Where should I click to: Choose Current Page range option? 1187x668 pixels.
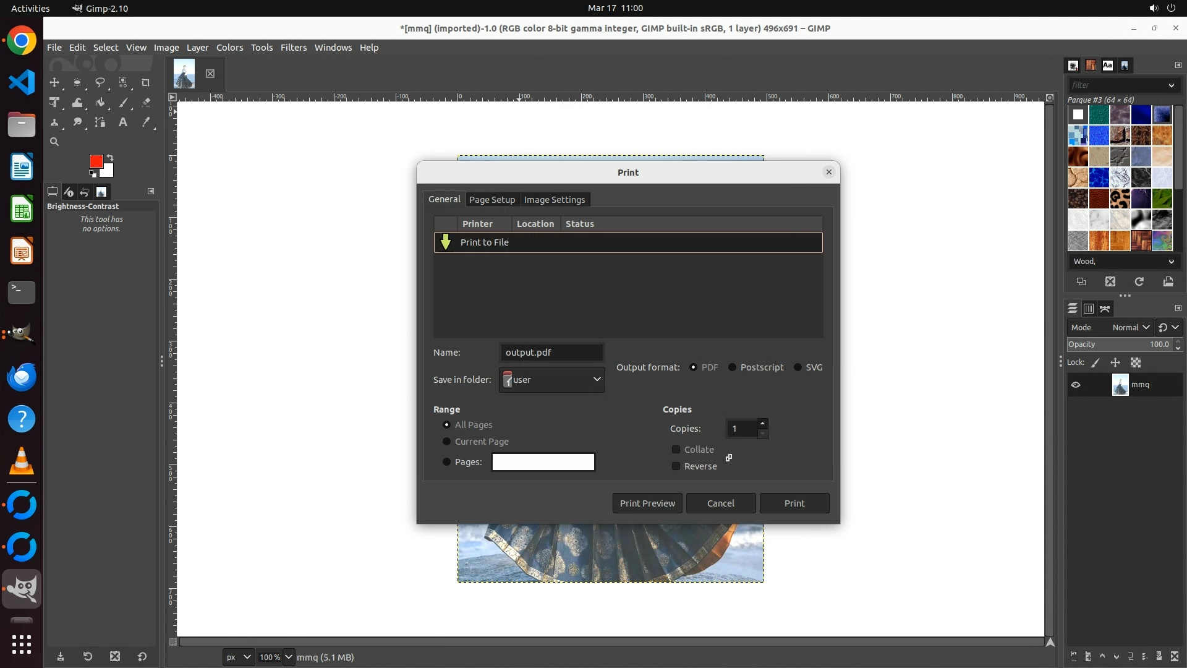446,442
